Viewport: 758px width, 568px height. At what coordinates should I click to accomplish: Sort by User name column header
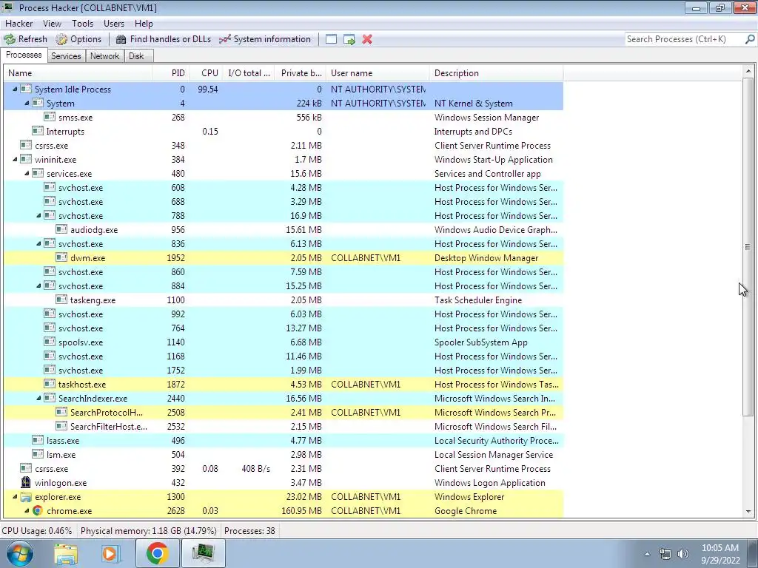(378, 73)
